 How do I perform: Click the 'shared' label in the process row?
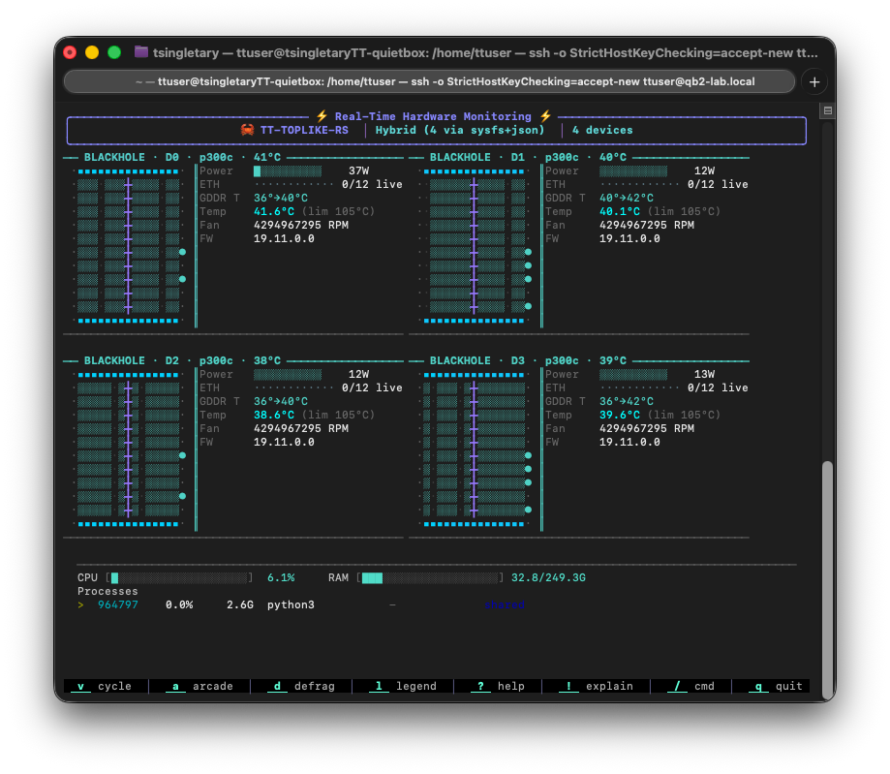click(x=505, y=604)
